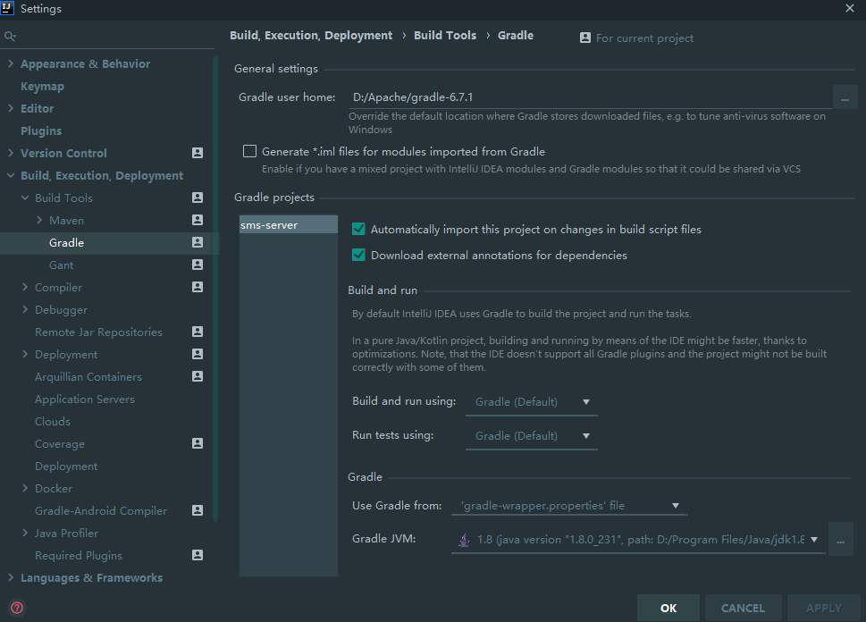Expand Languages & Frameworks section
The width and height of the screenshot is (866, 622).
click(11, 578)
